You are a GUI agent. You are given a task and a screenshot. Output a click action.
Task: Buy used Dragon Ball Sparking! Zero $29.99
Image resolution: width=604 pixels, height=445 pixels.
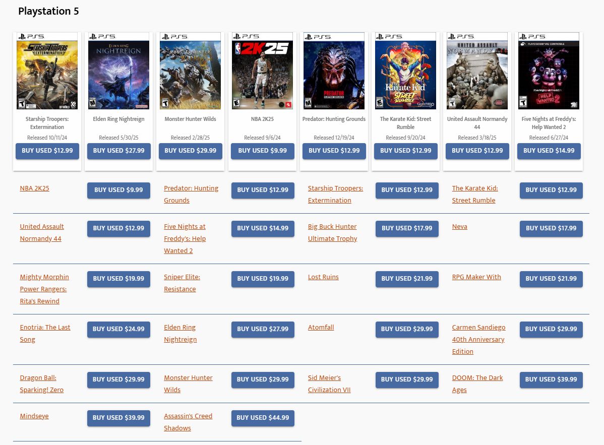118,379
